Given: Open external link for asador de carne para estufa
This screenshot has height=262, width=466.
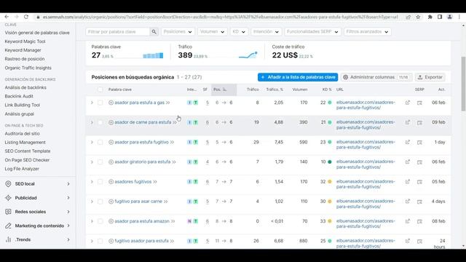Looking at the screenshot, I should (408, 122).
